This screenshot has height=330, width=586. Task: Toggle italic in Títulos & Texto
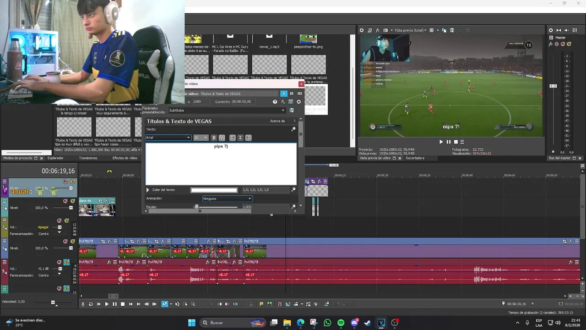pyautogui.click(x=222, y=137)
